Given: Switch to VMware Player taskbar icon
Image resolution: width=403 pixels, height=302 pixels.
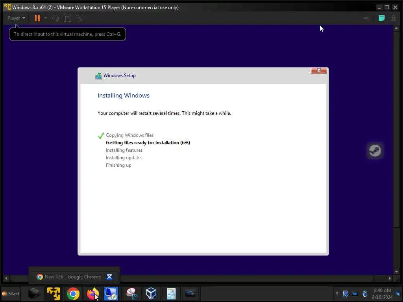Looking at the screenshot, I should pyautogui.click(x=53, y=293).
